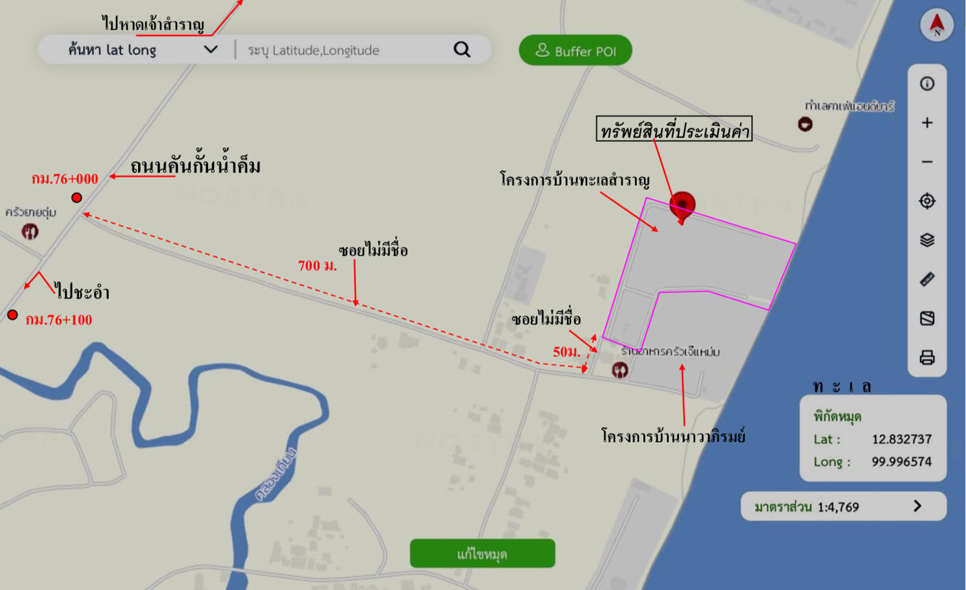Viewport: 966px width, 590px height.
Task: Click the north compass icon
Action: pos(937,25)
